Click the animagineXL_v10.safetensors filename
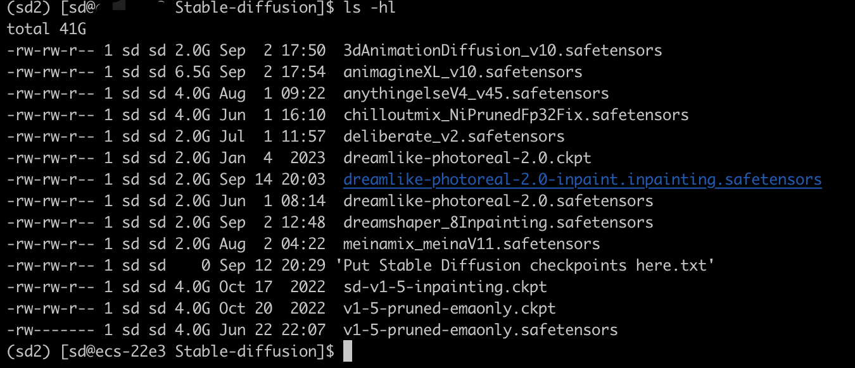The width and height of the screenshot is (855, 368). pyautogui.click(x=463, y=72)
